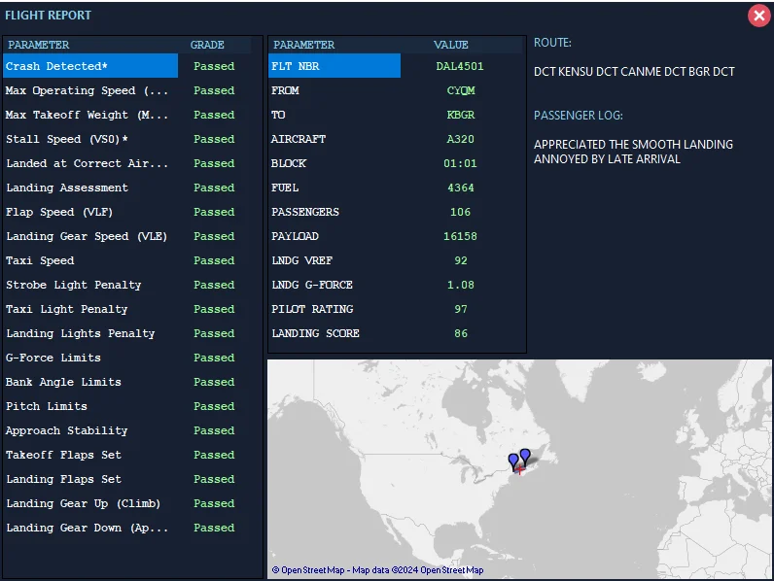Select the PILOT RATING row
The height and width of the screenshot is (581, 774).
click(x=395, y=309)
